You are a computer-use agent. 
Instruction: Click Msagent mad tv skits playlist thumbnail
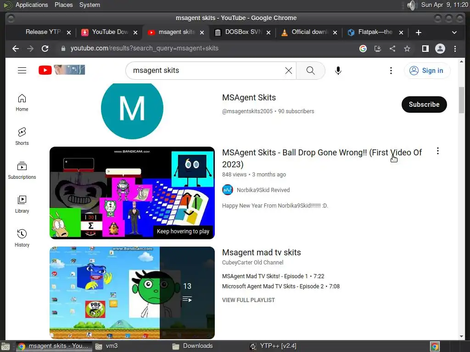coord(132,293)
